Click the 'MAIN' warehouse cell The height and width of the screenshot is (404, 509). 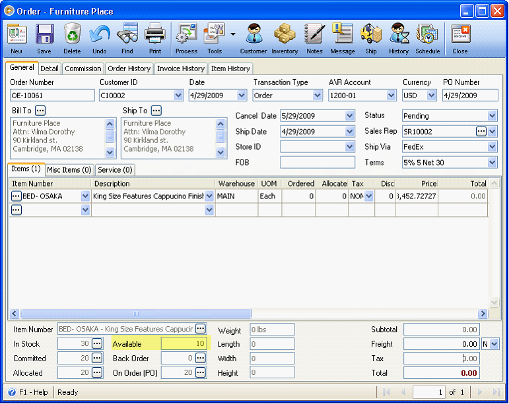click(236, 196)
